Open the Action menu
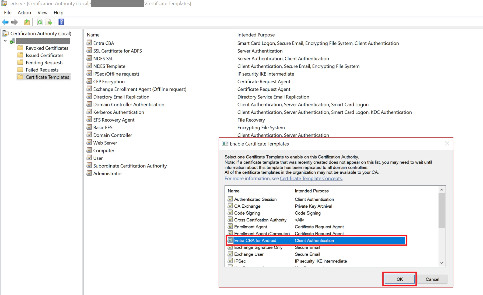The width and height of the screenshot is (483, 295). 24,13
